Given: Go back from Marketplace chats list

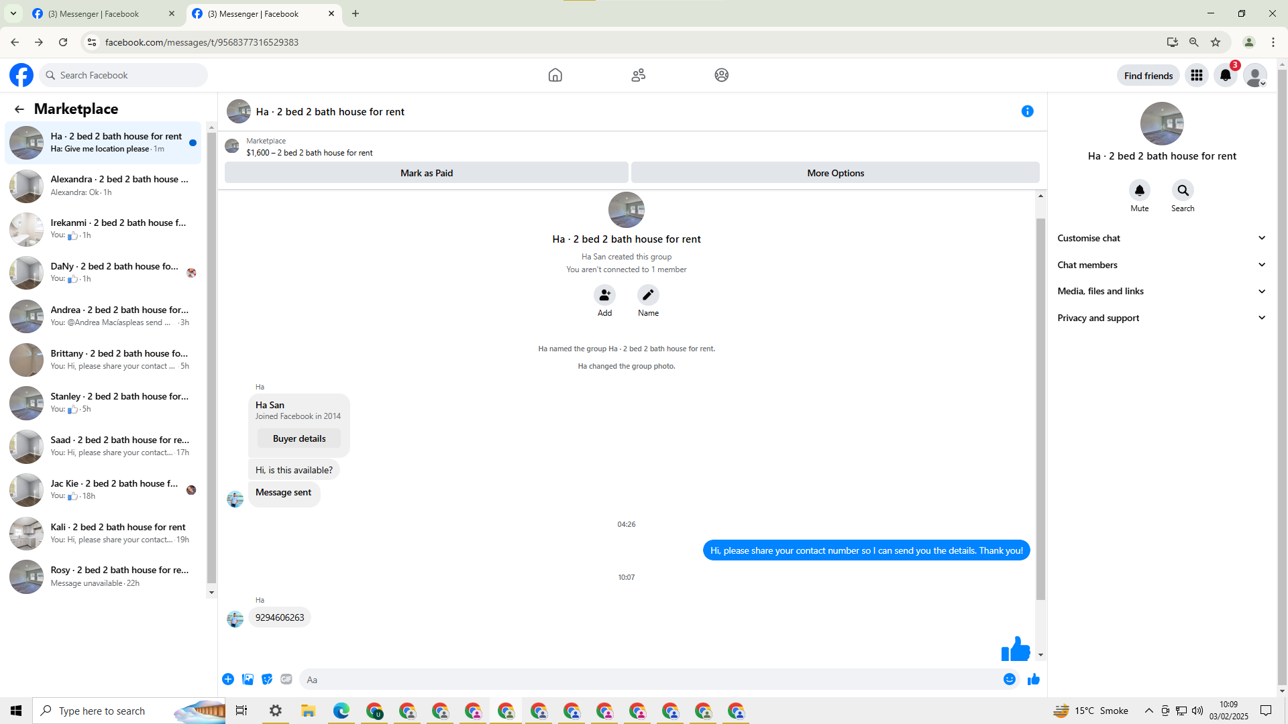Looking at the screenshot, I should [19, 109].
